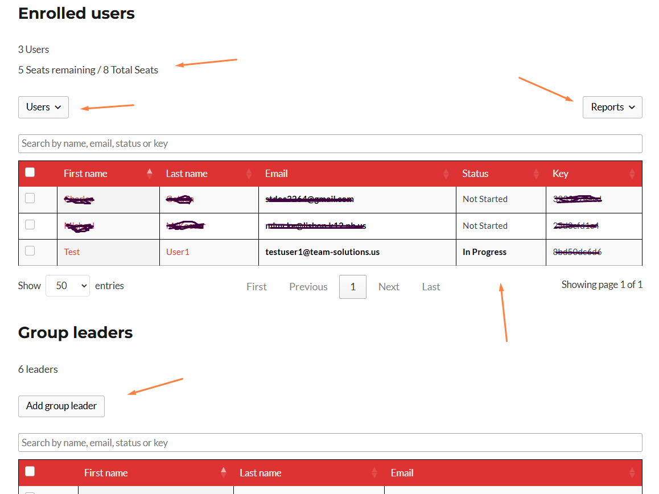This screenshot has width=659, height=494.
Task: Click the Next pagination link
Action: (389, 287)
